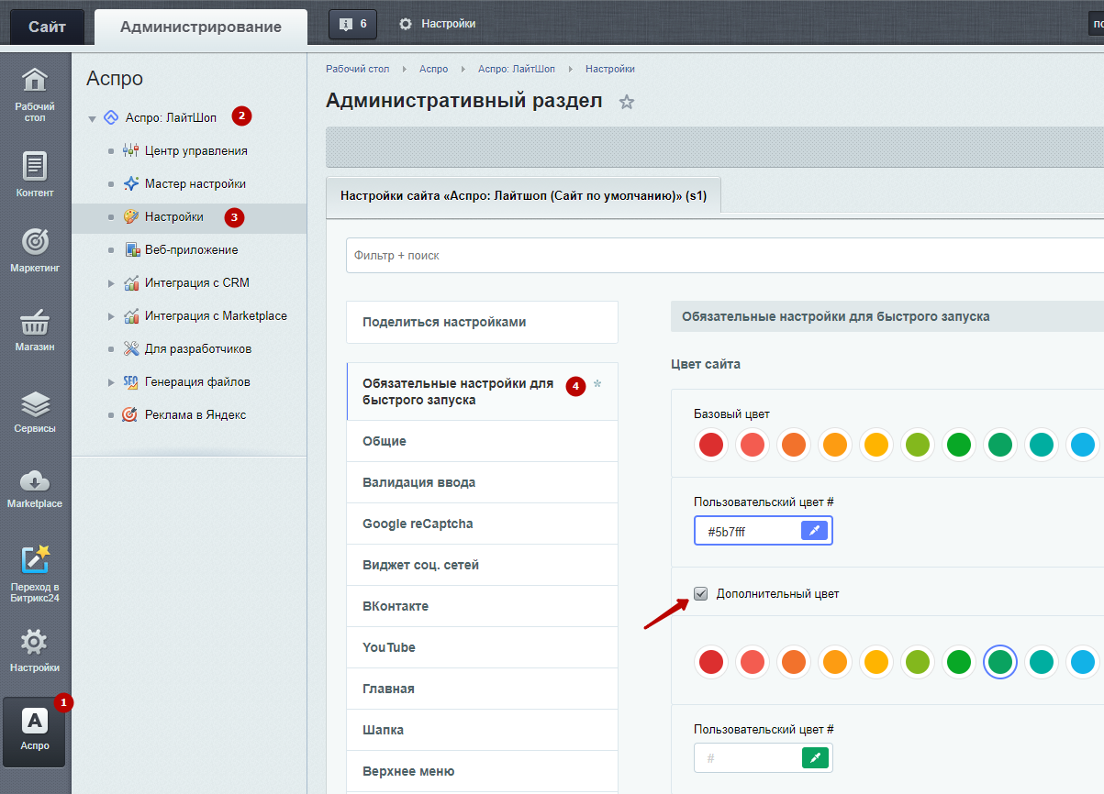The width and height of the screenshot is (1104, 794).
Task: Open the YouTube settings section
Action: point(482,647)
